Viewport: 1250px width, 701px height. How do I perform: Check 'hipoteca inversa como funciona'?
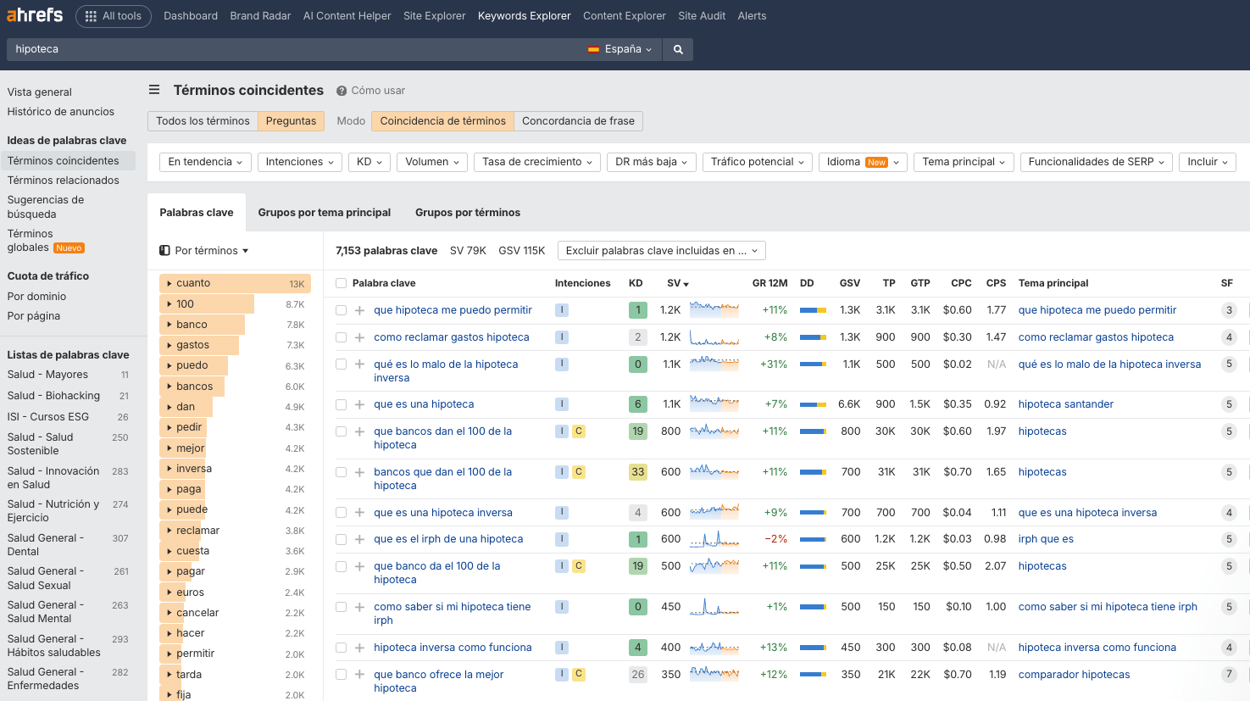tap(339, 647)
